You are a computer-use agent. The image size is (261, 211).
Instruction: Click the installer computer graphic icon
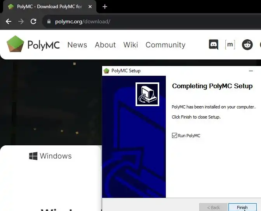coord(147,94)
